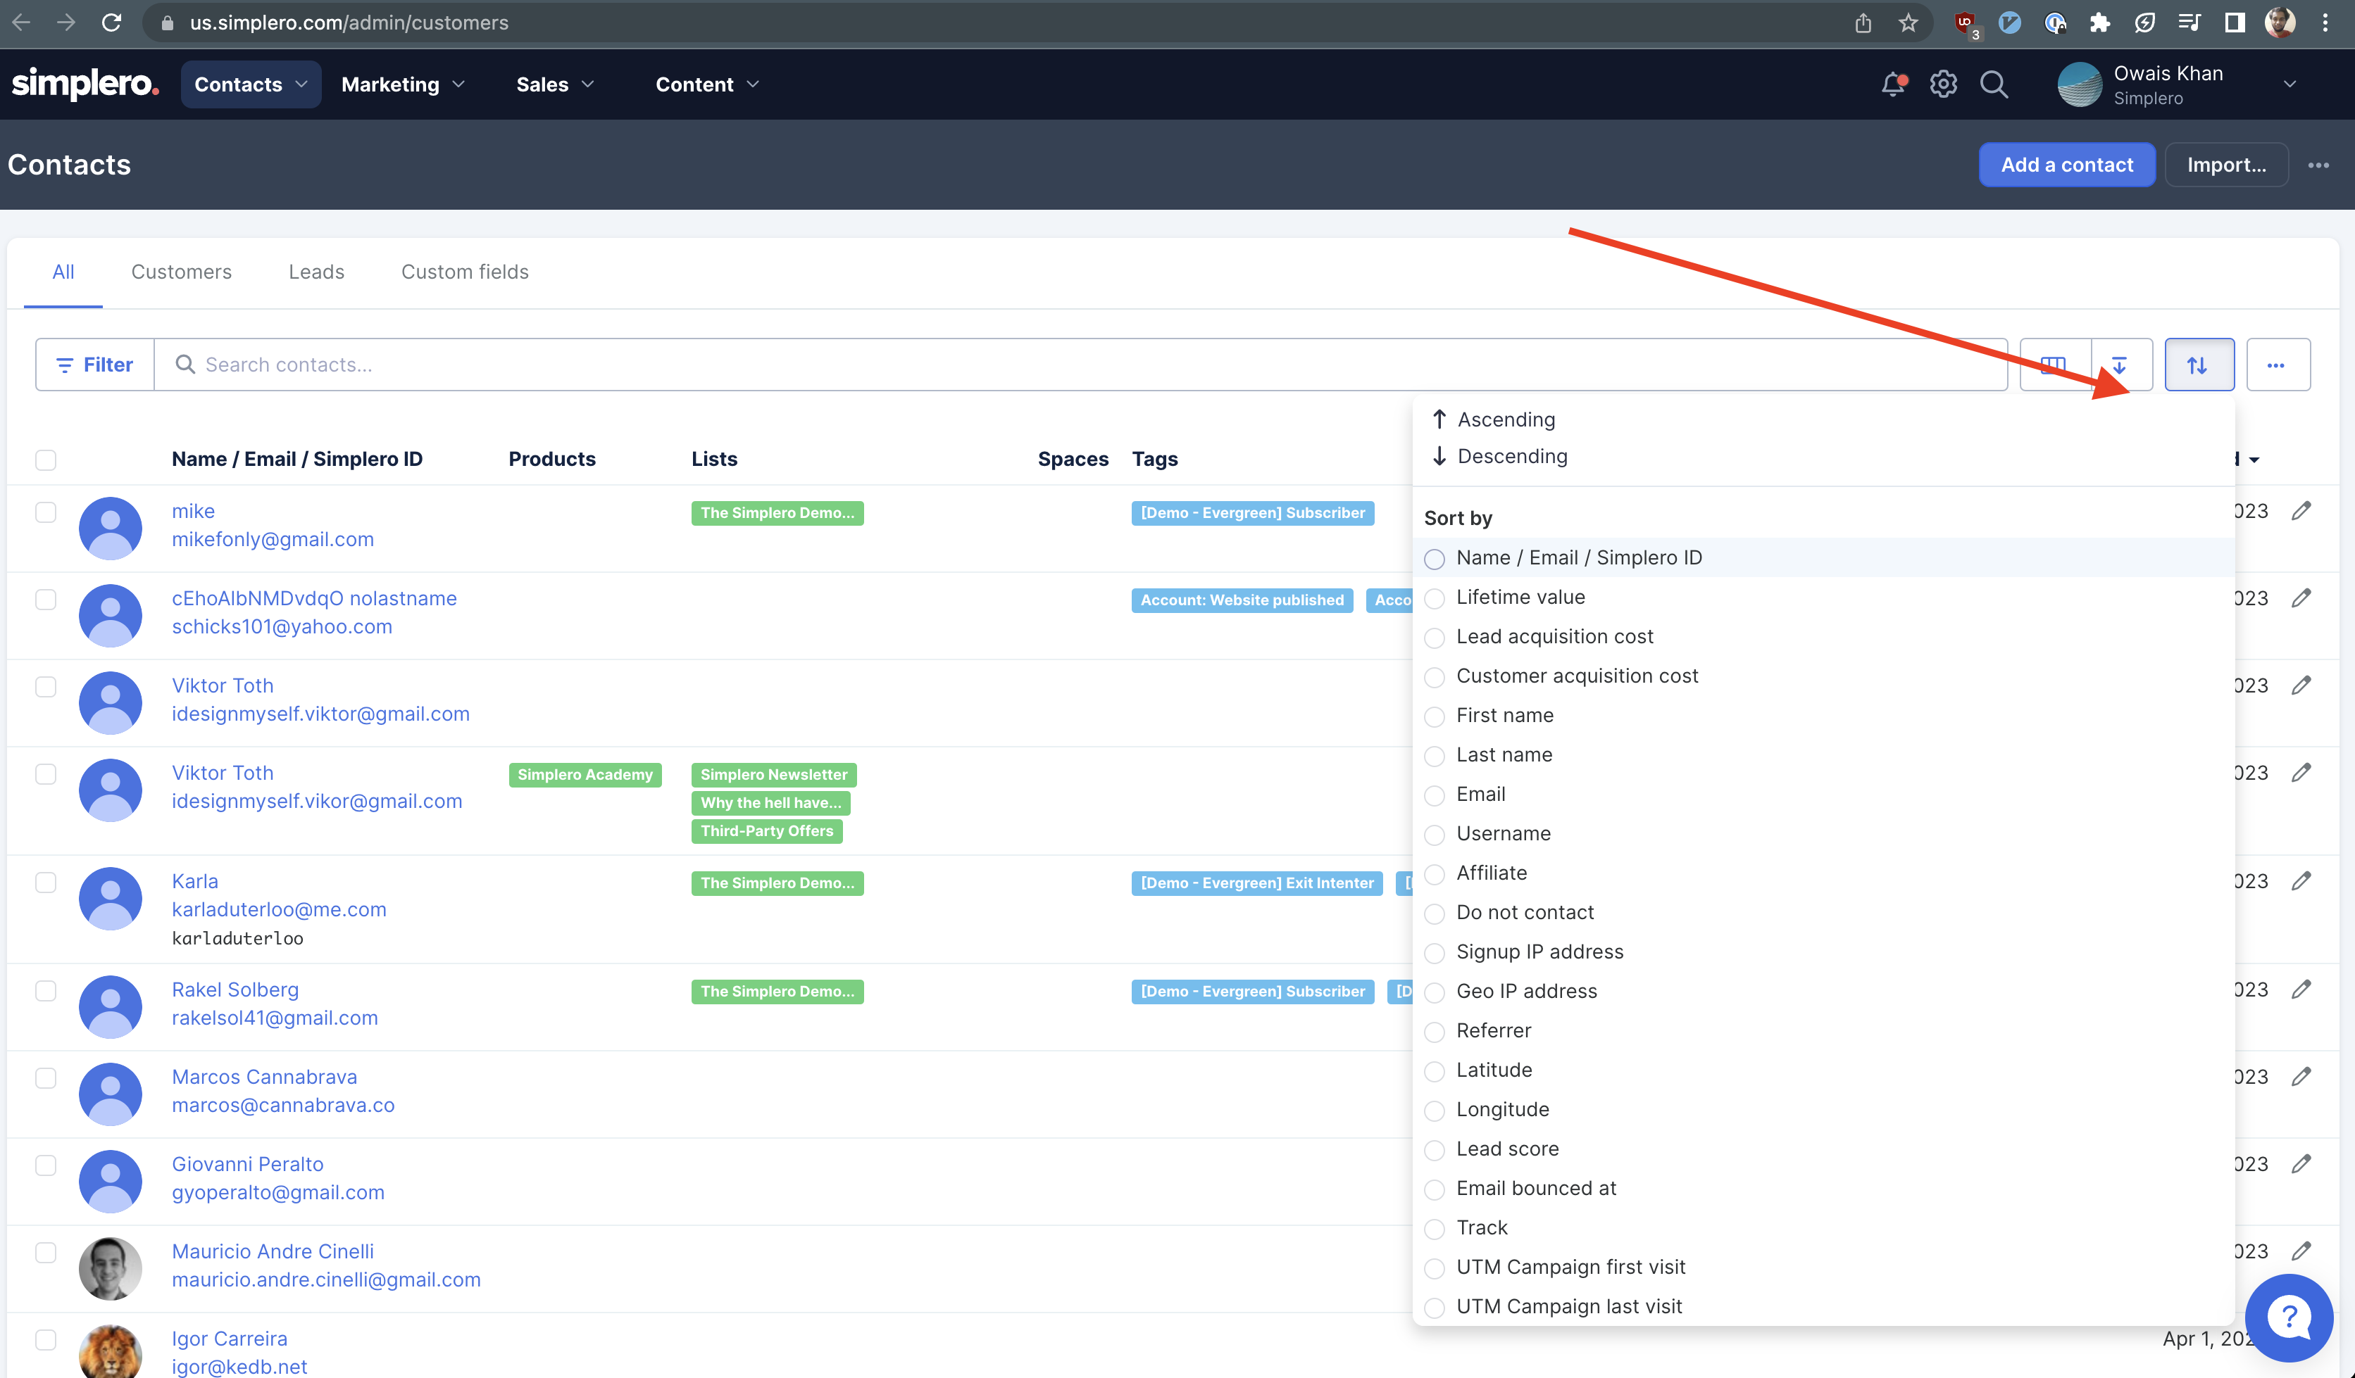
Task: Open Igor Carreira contact link
Action: [x=230, y=1339]
